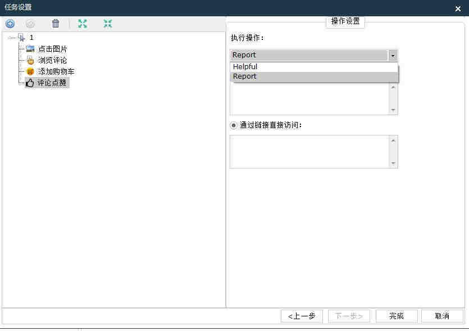This screenshot has height=331, width=469.
Task: Click the 点击图片 picture icon
Action: tap(30, 48)
